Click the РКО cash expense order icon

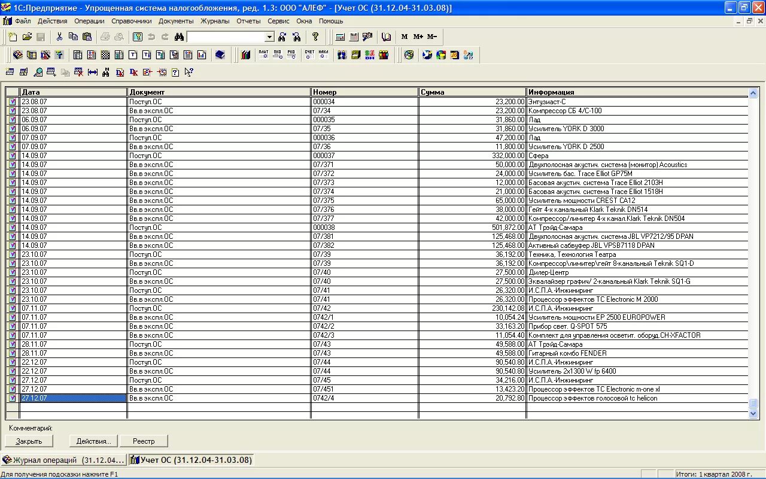coord(291,54)
